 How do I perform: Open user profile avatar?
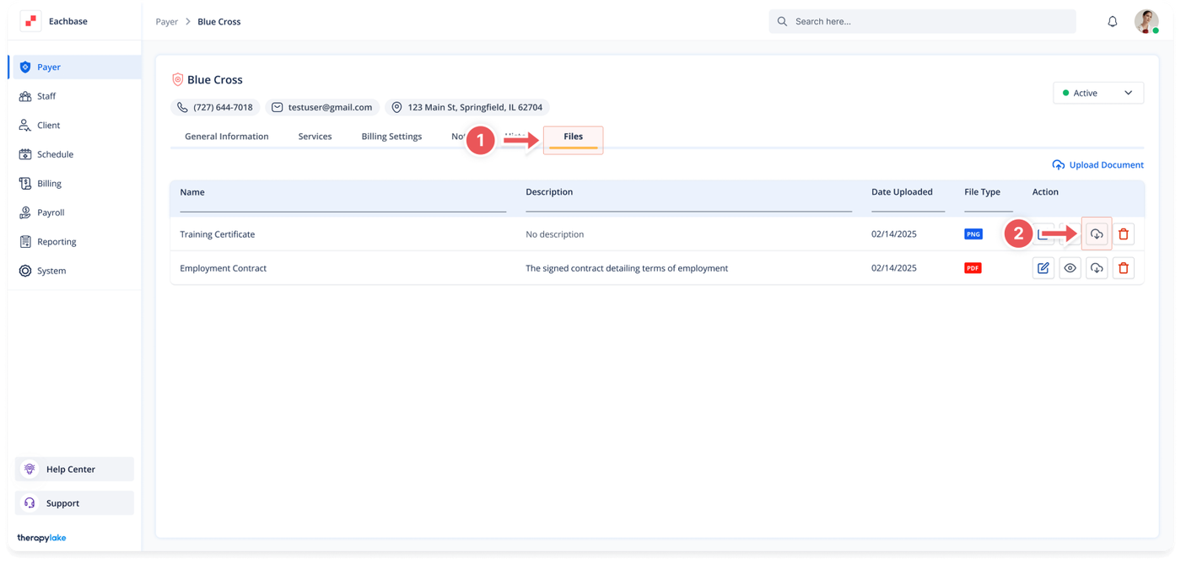[1146, 21]
